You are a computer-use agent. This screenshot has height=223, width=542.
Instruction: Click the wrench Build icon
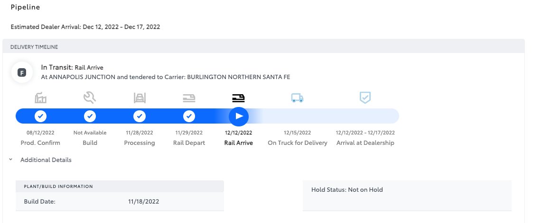pos(90,98)
